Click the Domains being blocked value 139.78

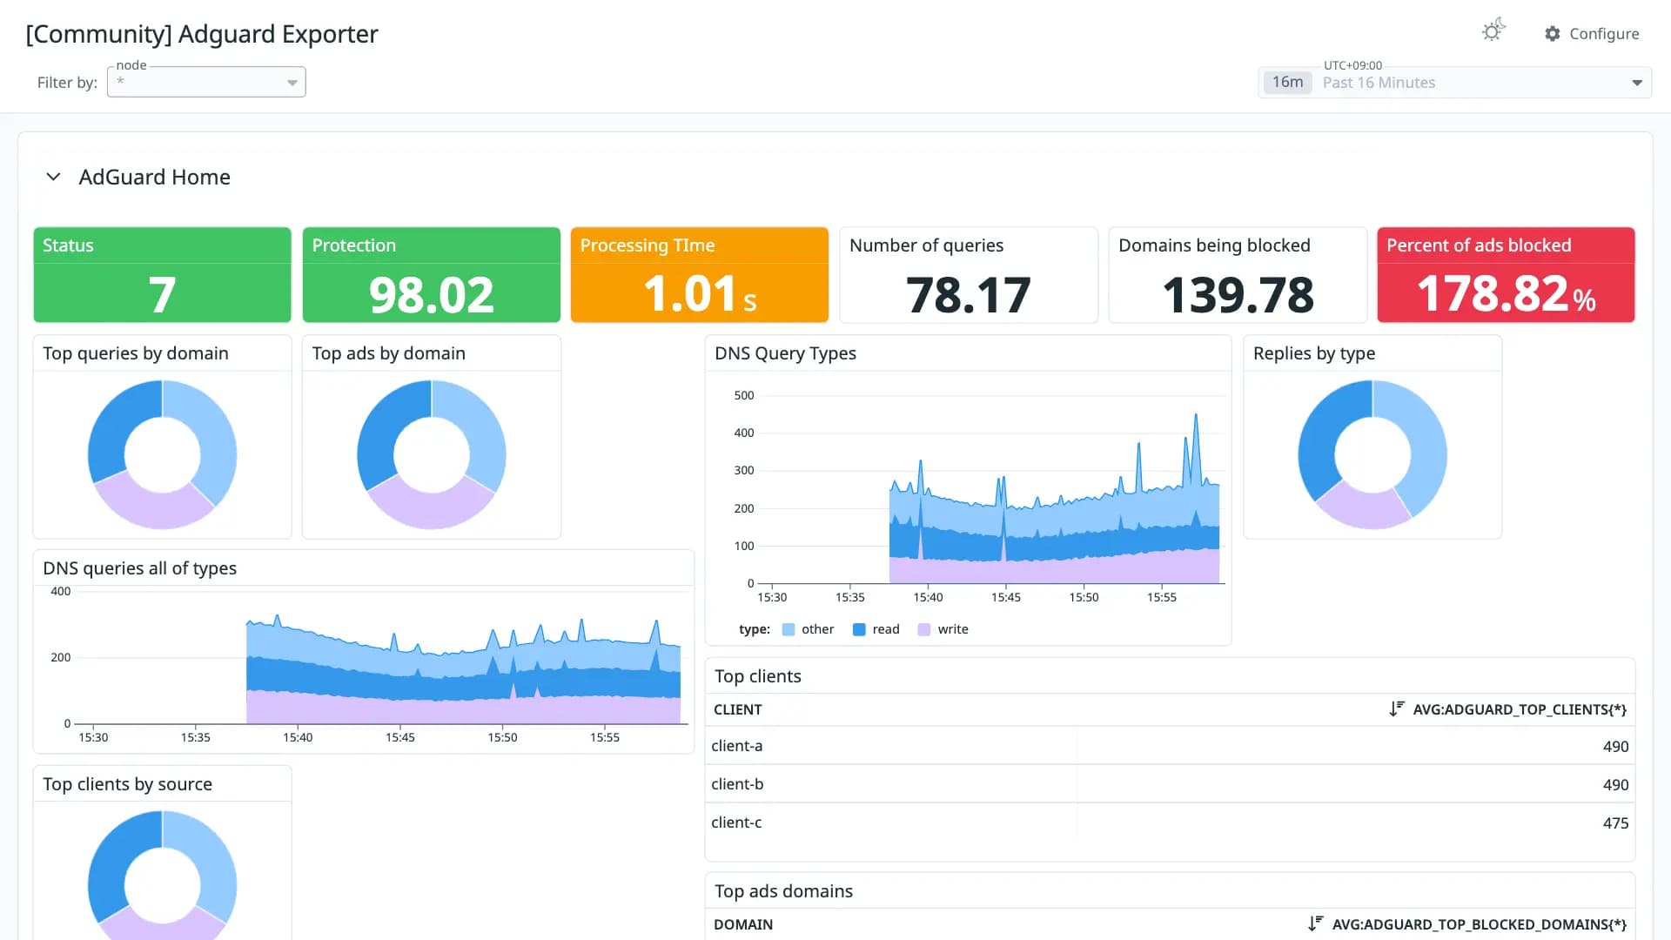click(x=1238, y=294)
